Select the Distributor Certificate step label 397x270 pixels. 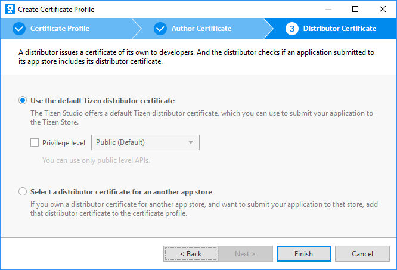(x=339, y=29)
